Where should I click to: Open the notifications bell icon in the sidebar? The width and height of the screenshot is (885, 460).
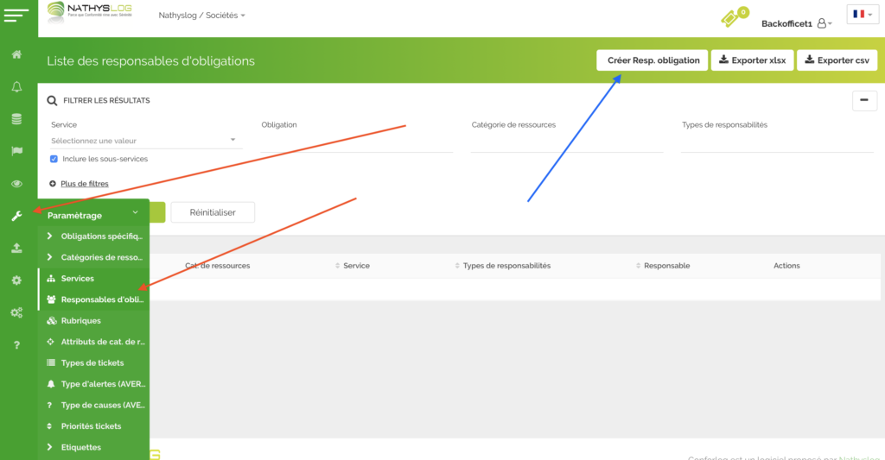pos(16,87)
